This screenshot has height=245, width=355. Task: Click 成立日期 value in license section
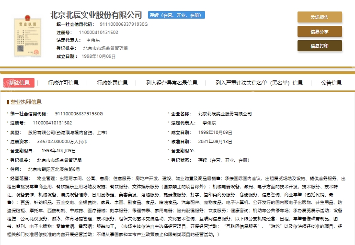click(215, 133)
